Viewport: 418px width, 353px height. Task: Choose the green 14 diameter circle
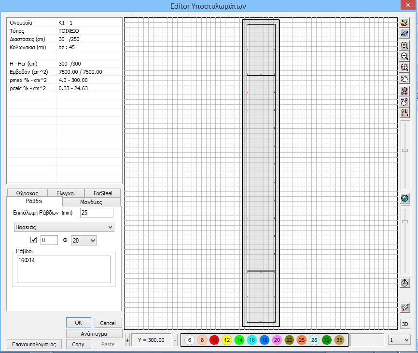click(x=239, y=340)
